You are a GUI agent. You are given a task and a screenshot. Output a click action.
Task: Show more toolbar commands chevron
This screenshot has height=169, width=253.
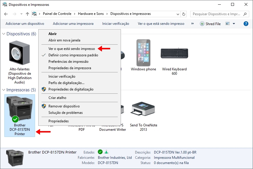pos(192,24)
